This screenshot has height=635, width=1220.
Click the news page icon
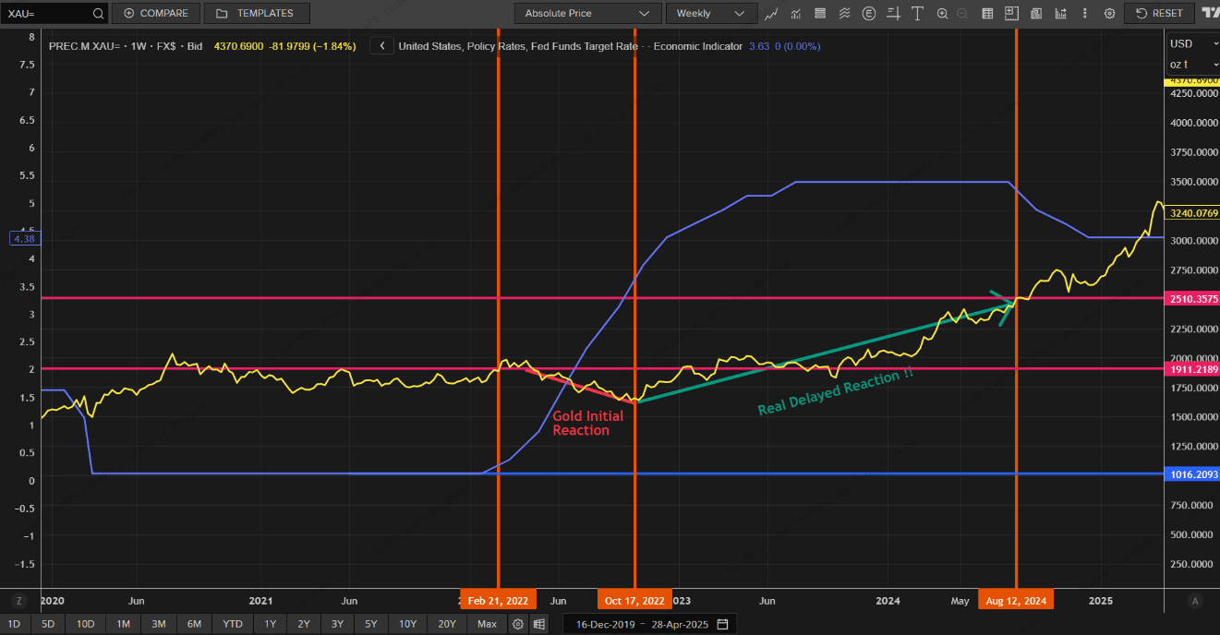1035,14
